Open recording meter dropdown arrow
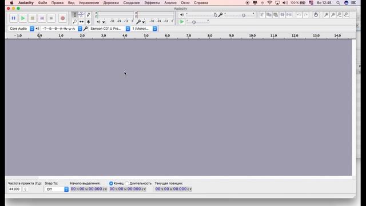The width and height of the screenshot is (366, 206). click(144, 22)
